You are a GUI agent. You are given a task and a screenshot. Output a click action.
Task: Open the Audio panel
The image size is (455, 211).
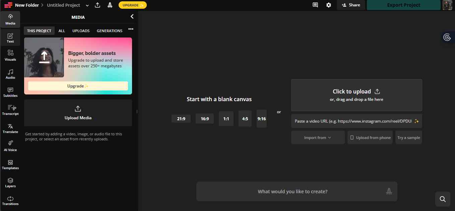click(10, 74)
